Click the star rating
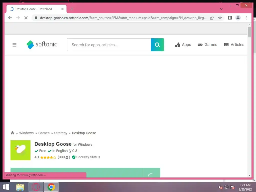Viewport: 256px width, 192px height. tap(48, 157)
